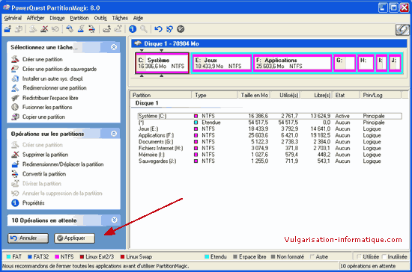This screenshot has height=272, width=412.
Task: Select the Applications (F:) list row
Action: point(270,135)
